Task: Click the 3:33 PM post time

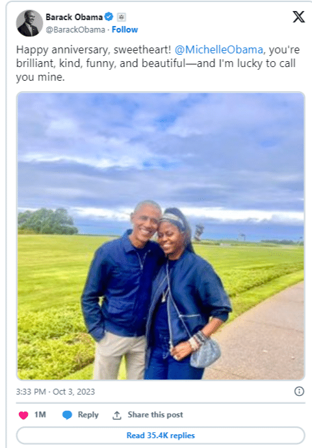Action: (31, 391)
